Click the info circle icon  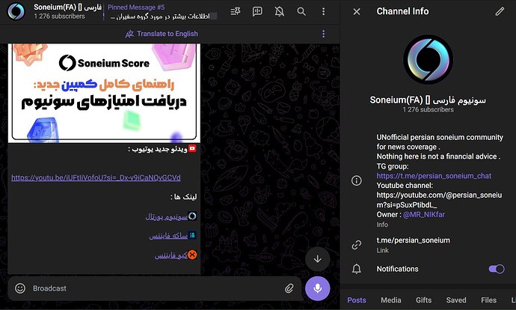pyautogui.click(x=357, y=180)
